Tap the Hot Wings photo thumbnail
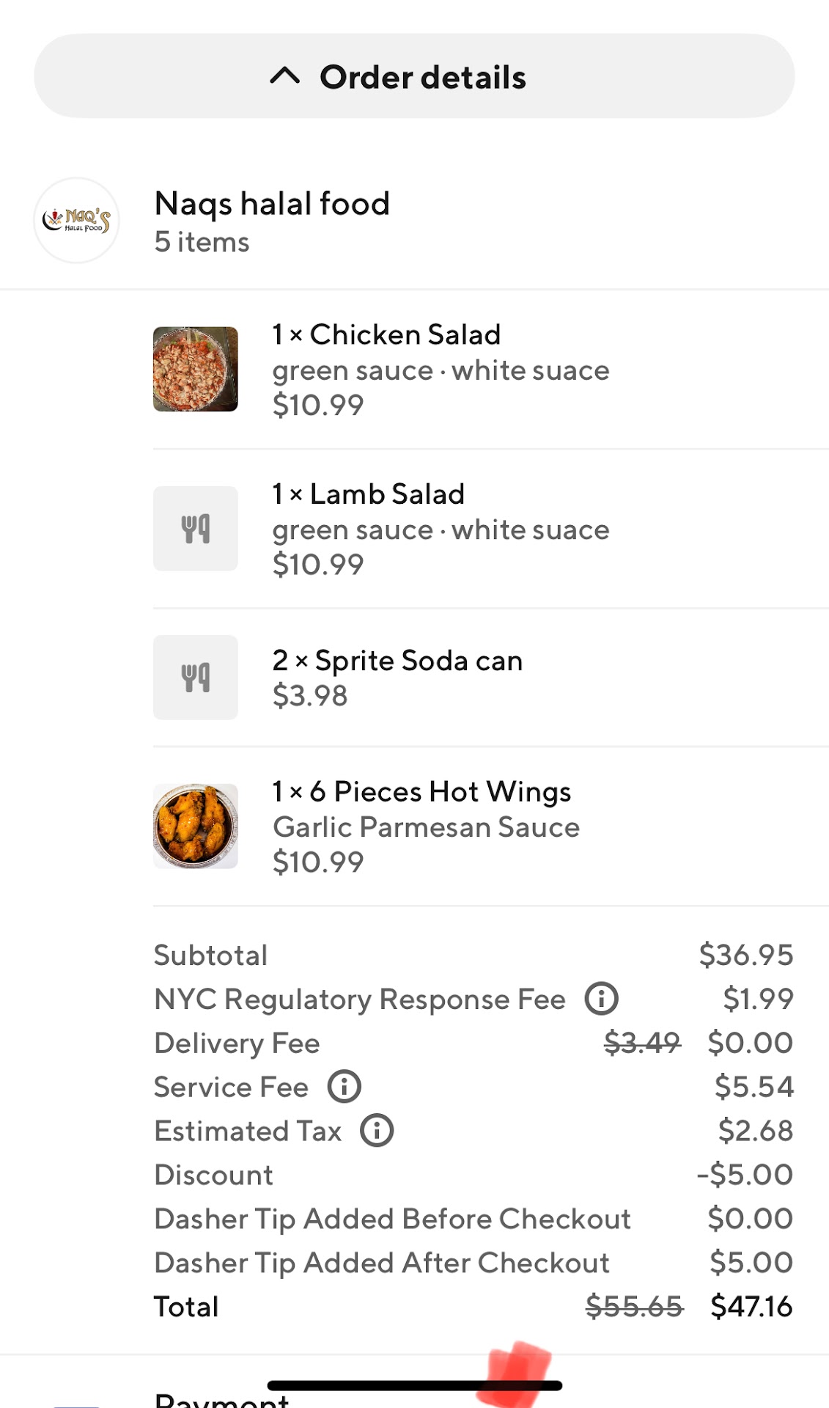 [195, 826]
